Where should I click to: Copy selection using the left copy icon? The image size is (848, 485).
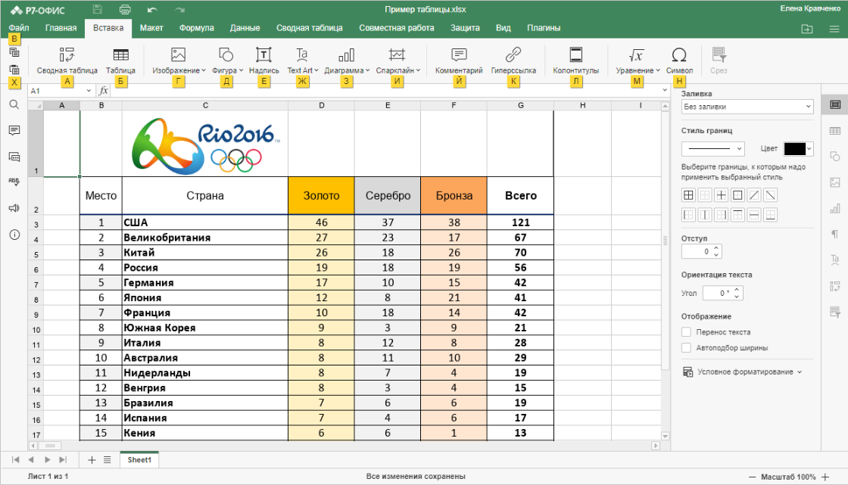[14, 52]
